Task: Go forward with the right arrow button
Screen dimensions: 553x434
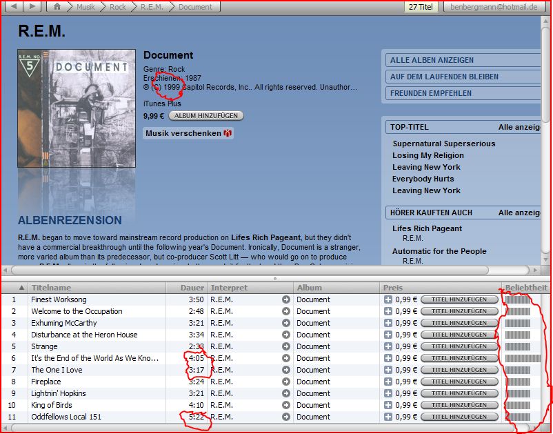Action: [32, 6]
